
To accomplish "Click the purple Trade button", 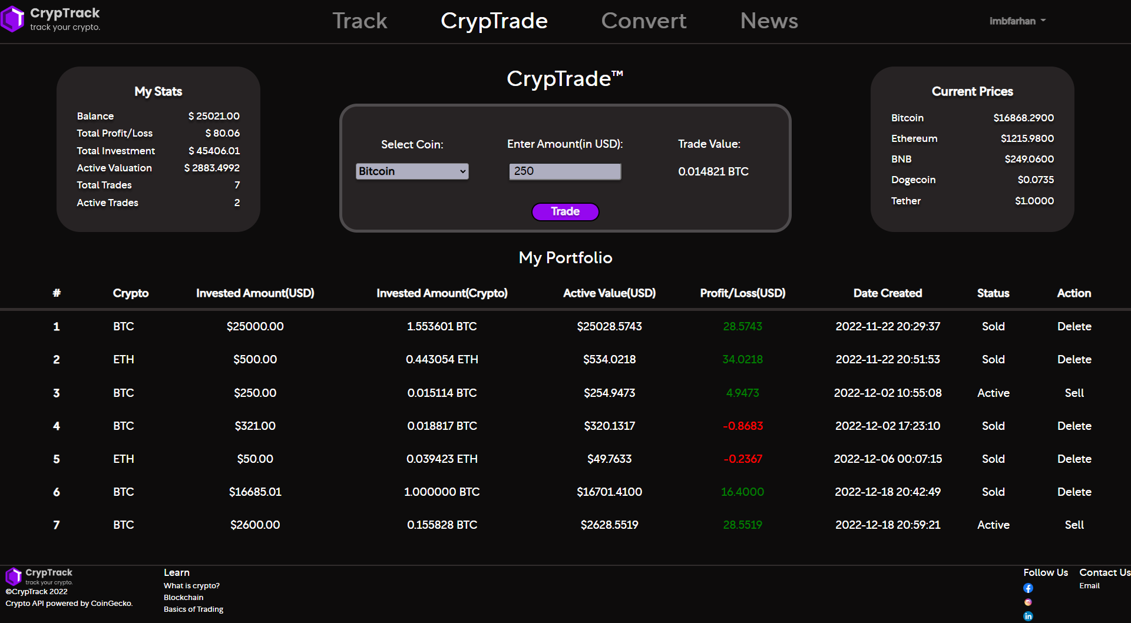I will click(x=565, y=211).
